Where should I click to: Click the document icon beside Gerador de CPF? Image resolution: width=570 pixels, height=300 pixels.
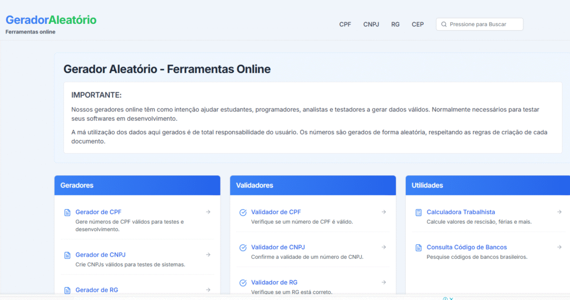click(67, 212)
